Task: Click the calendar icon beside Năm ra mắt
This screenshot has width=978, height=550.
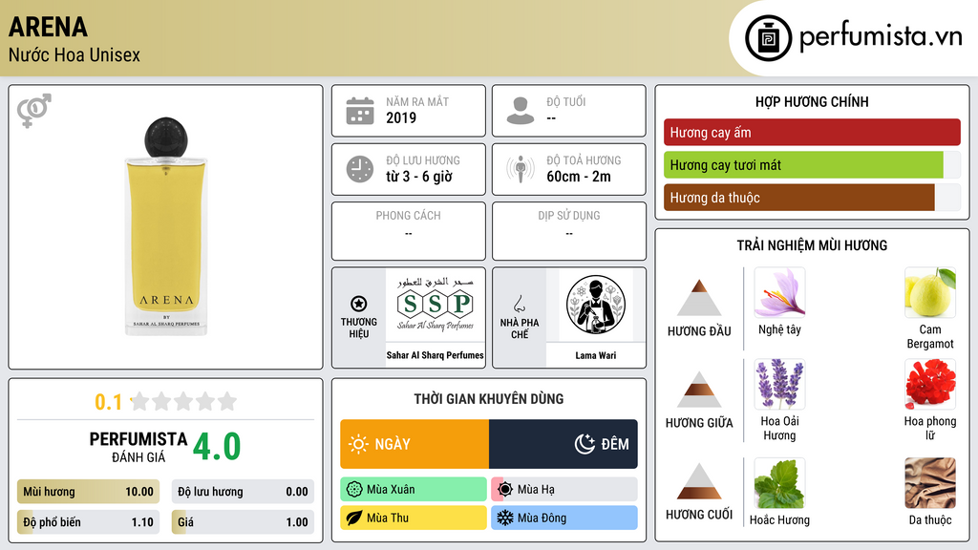Action: coord(360,111)
